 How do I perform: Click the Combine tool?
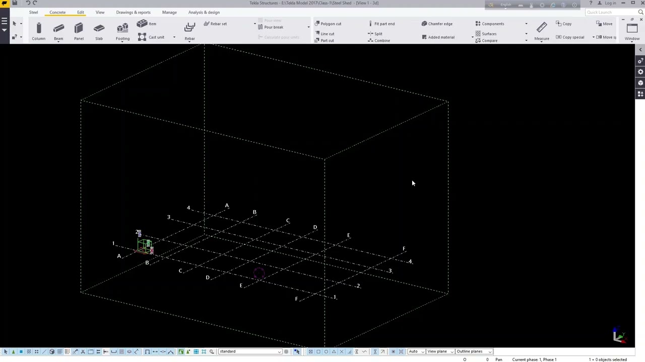pos(379,40)
